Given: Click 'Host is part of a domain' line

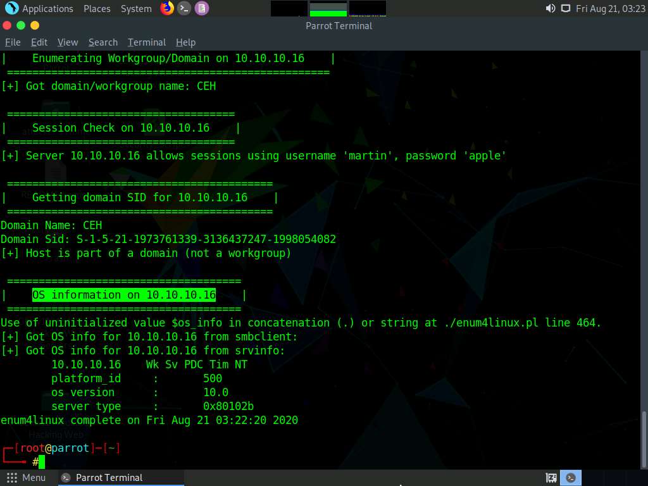Looking at the screenshot, I should coord(146,253).
